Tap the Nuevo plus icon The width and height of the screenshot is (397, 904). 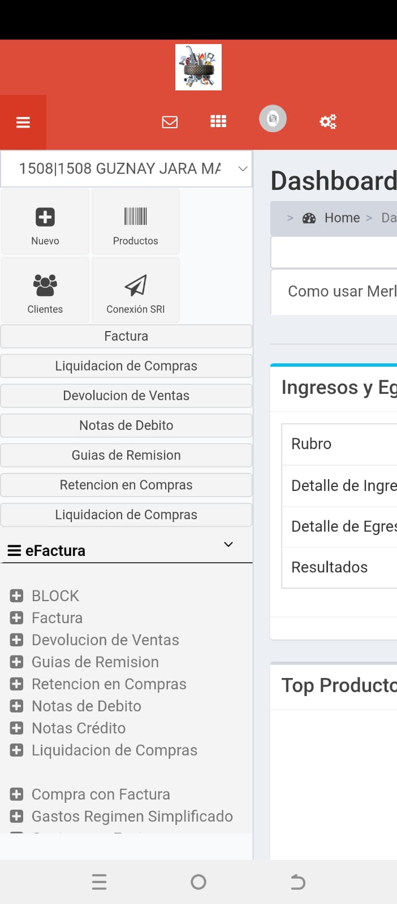click(45, 217)
